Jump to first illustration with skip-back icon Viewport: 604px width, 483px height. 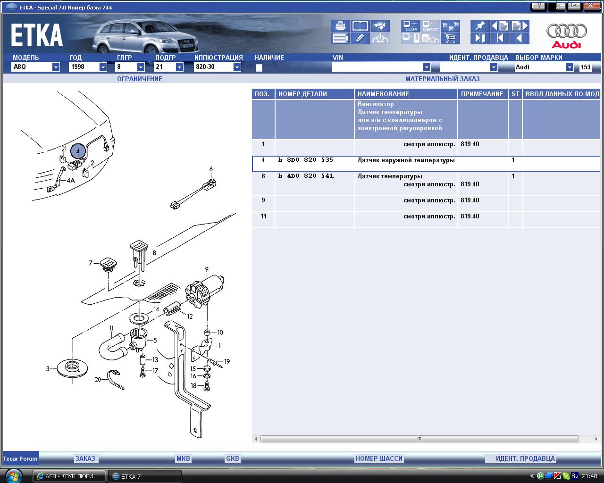pyautogui.click(x=500, y=38)
